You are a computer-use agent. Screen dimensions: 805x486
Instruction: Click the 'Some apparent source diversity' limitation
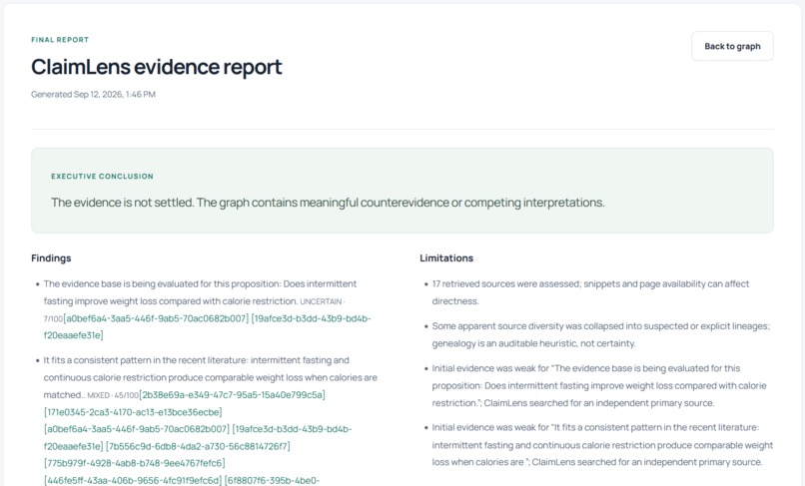click(600, 334)
